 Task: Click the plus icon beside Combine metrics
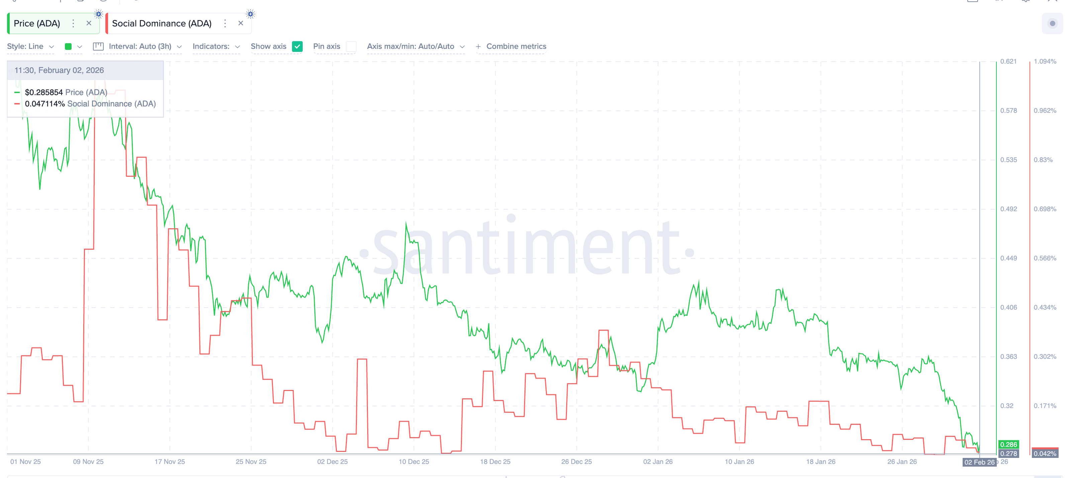478,47
